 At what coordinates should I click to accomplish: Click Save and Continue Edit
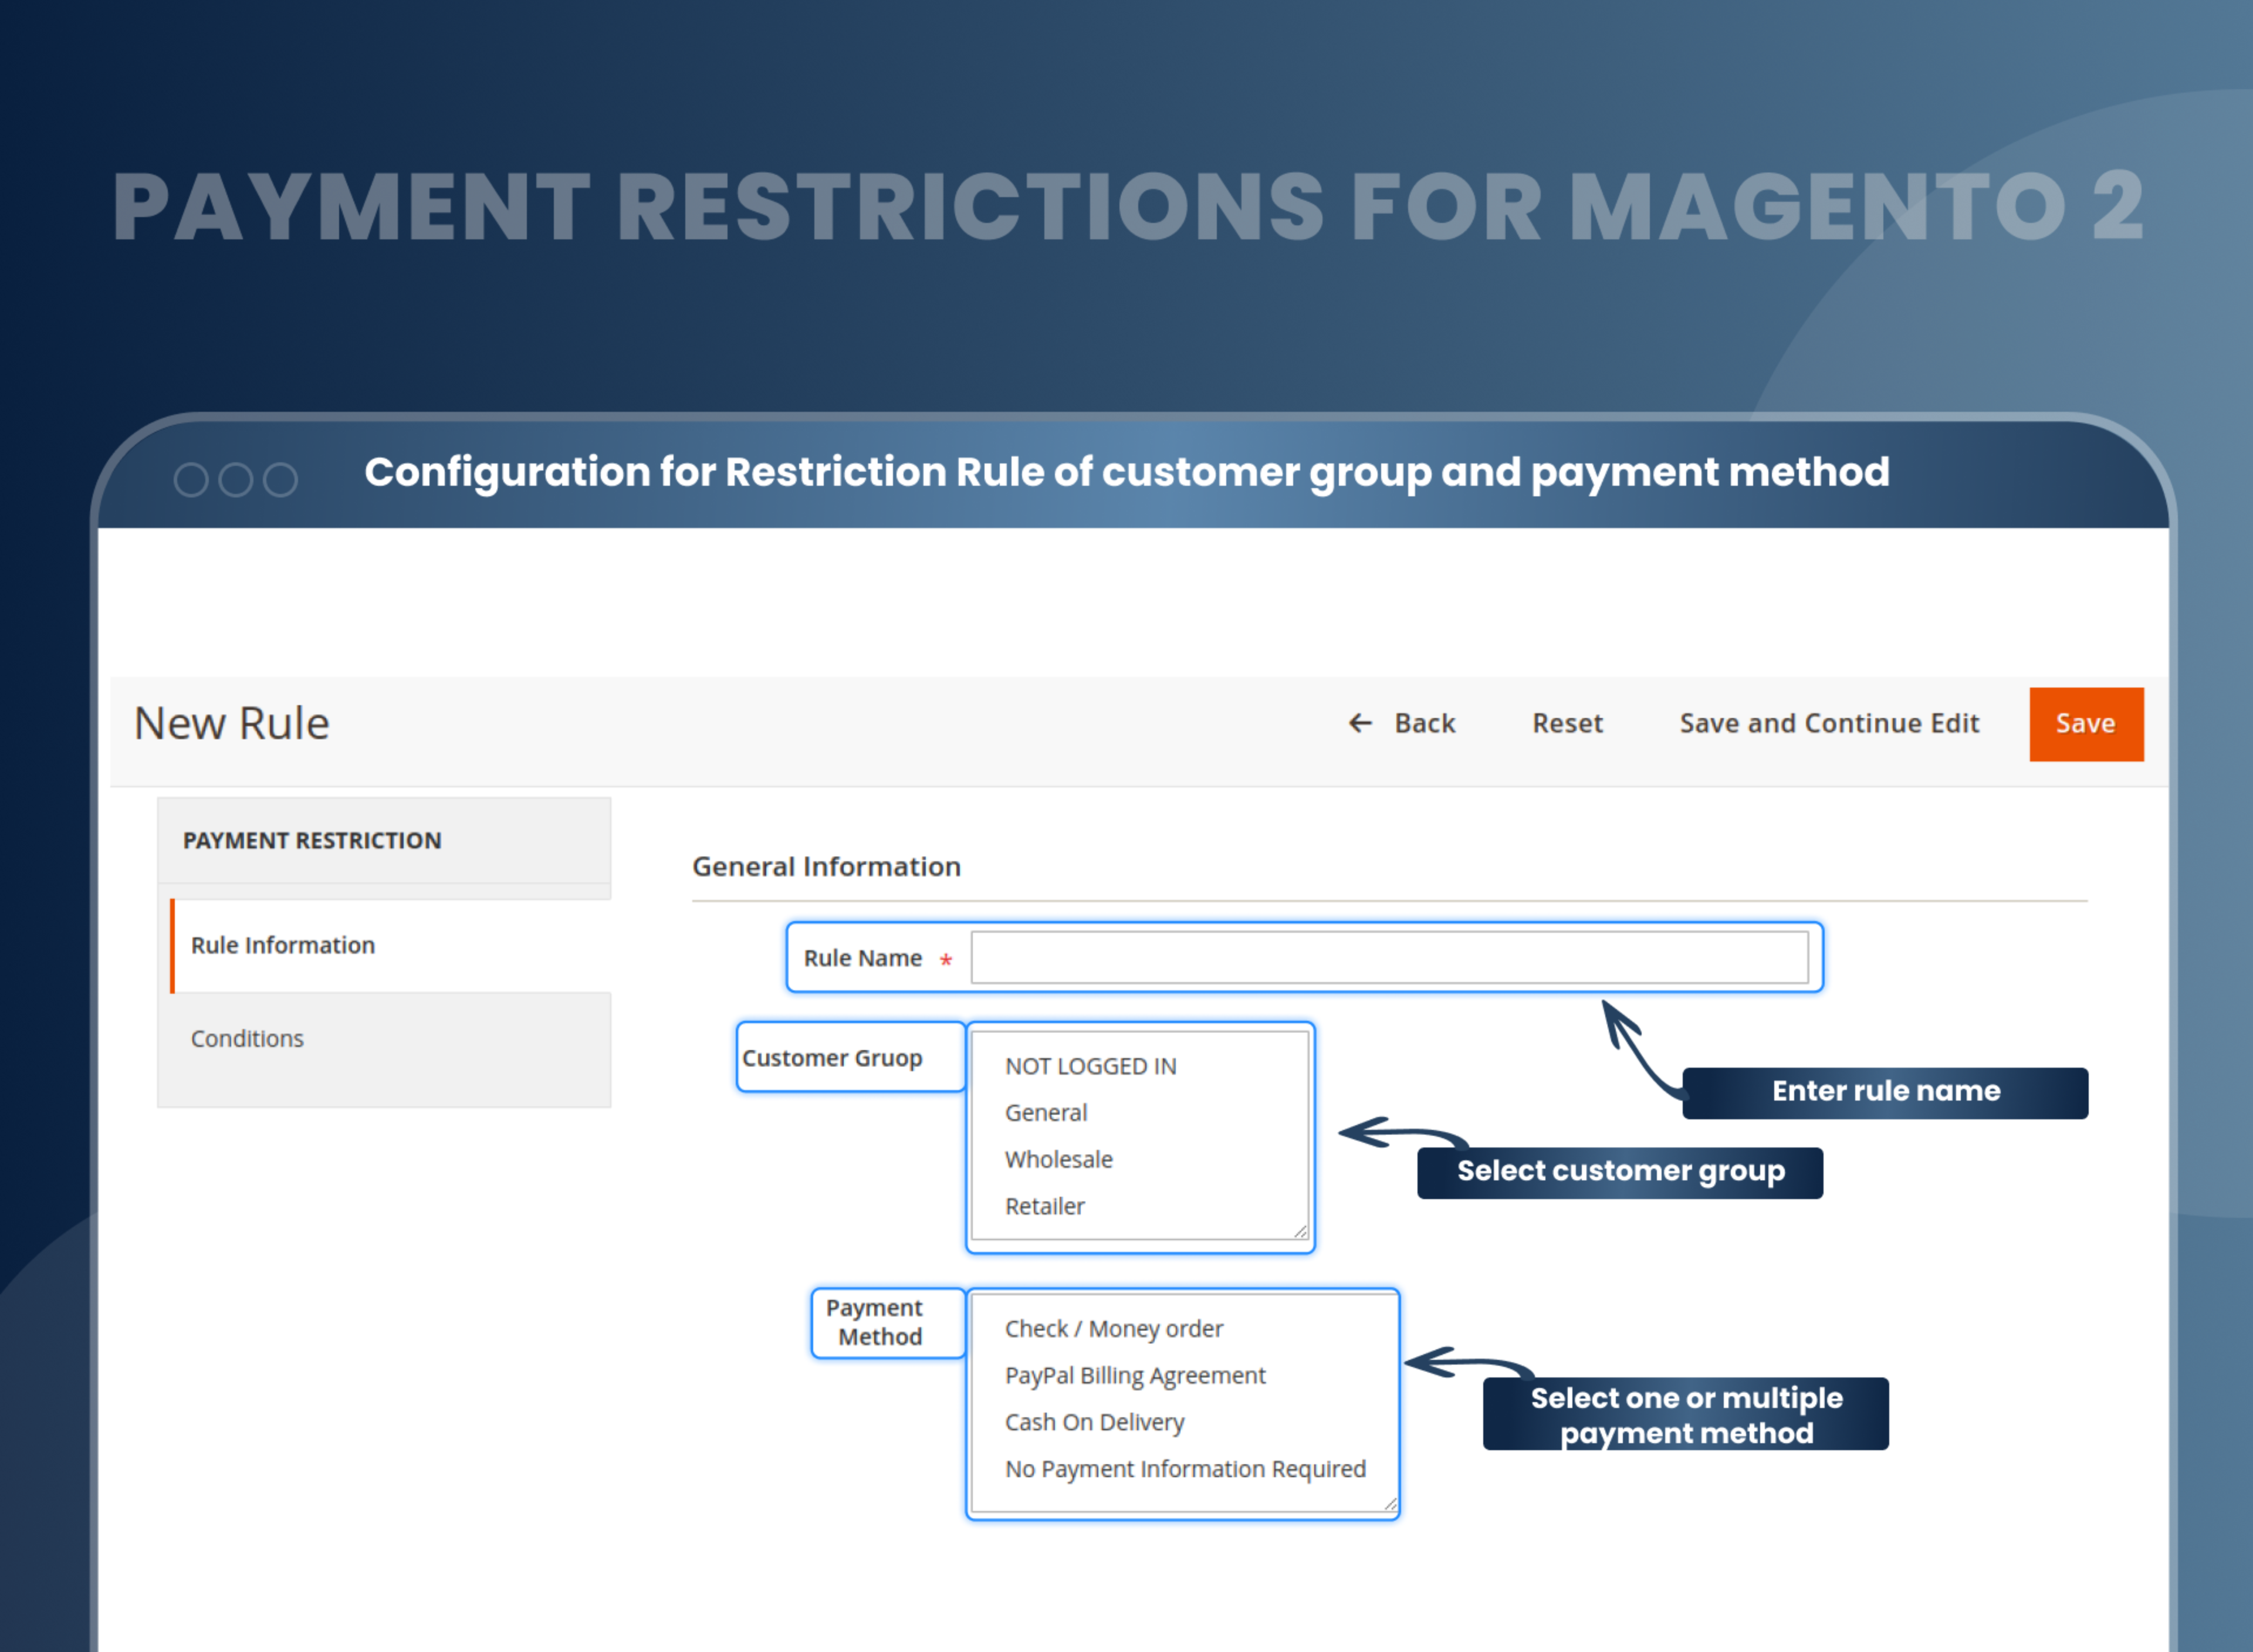point(1828,723)
